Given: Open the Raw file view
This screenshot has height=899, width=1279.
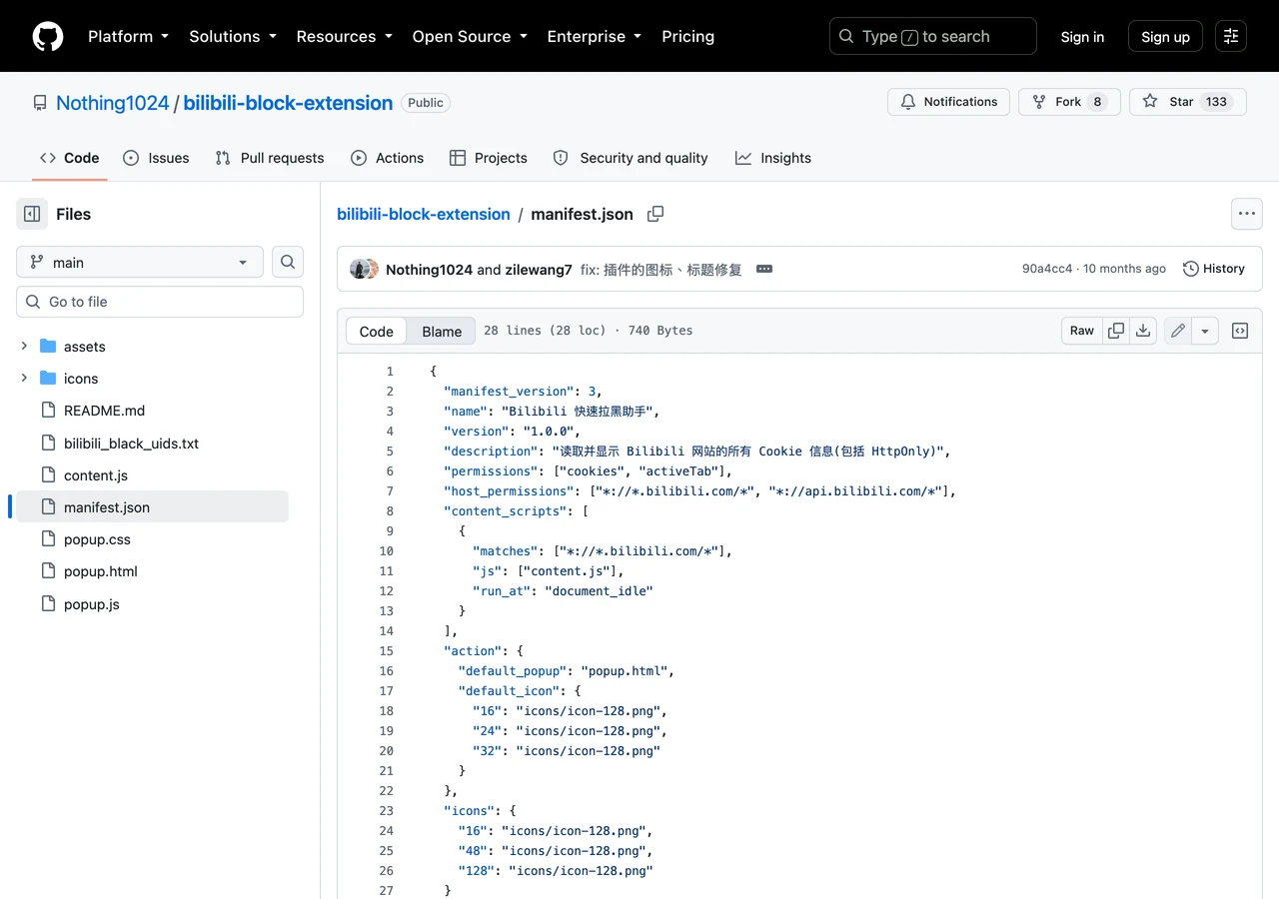Looking at the screenshot, I should click(x=1082, y=331).
